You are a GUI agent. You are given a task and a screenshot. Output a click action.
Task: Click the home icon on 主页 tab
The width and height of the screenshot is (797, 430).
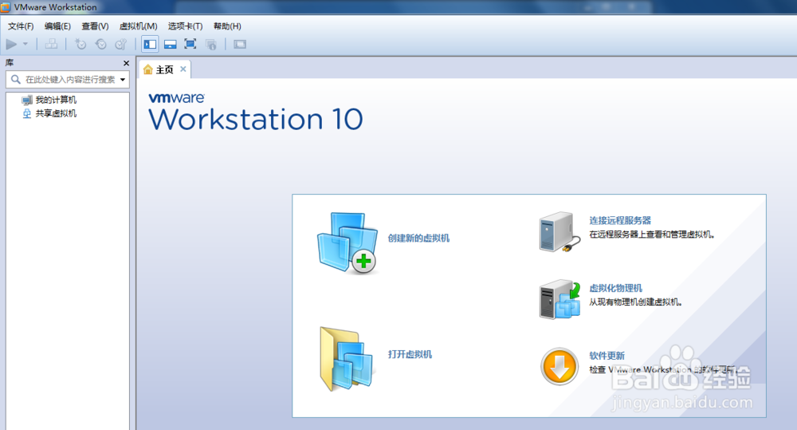[148, 69]
